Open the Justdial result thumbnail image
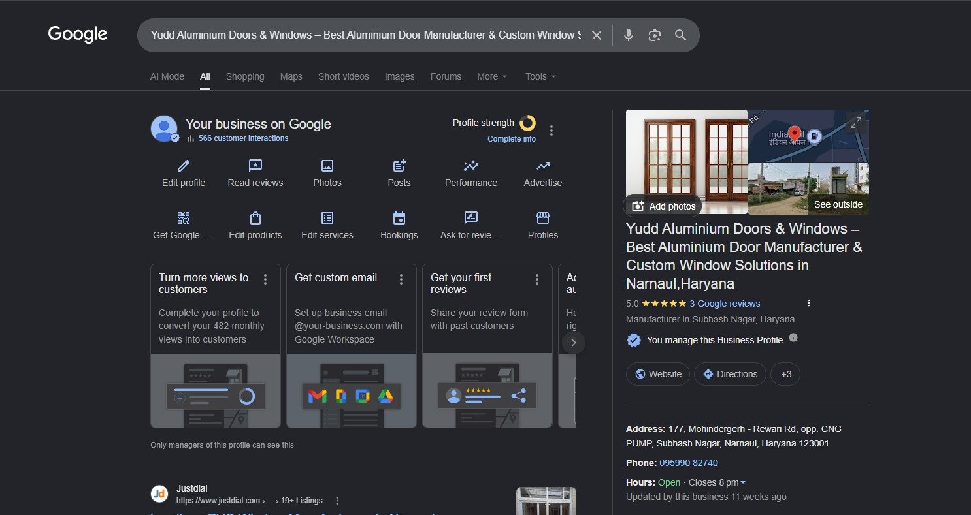Image resolution: width=971 pixels, height=515 pixels. (x=546, y=501)
